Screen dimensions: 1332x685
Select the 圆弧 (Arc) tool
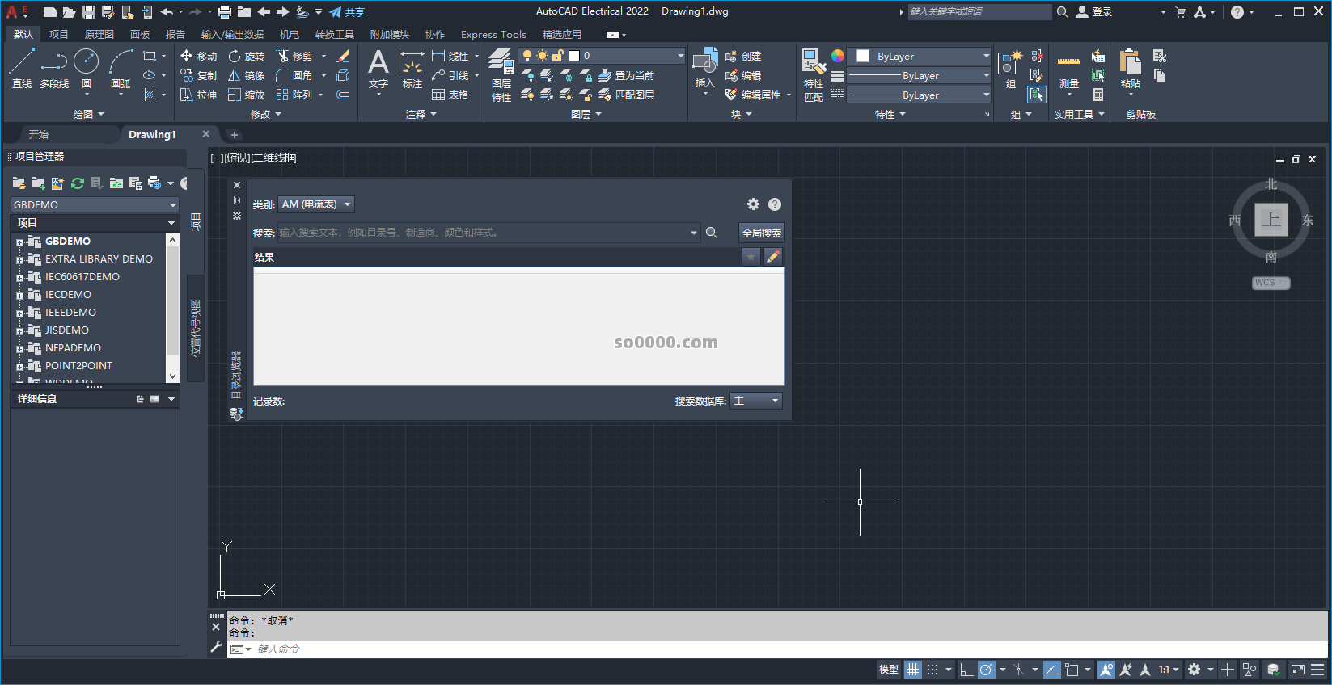[x=121, y=68]
